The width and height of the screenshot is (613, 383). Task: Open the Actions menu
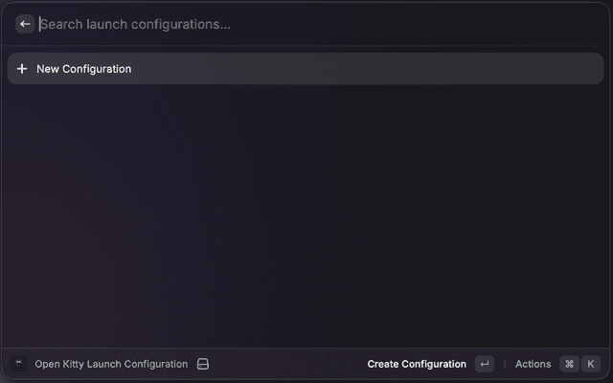tap(533, 364)
